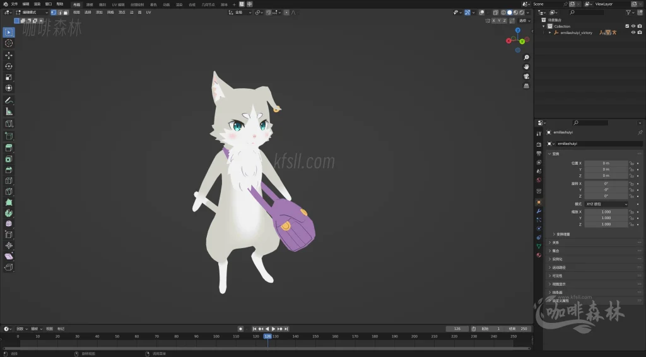Toggle lock on Scale Z
Image resolution: width=646 pixels, height=357 pixels.
631,224
